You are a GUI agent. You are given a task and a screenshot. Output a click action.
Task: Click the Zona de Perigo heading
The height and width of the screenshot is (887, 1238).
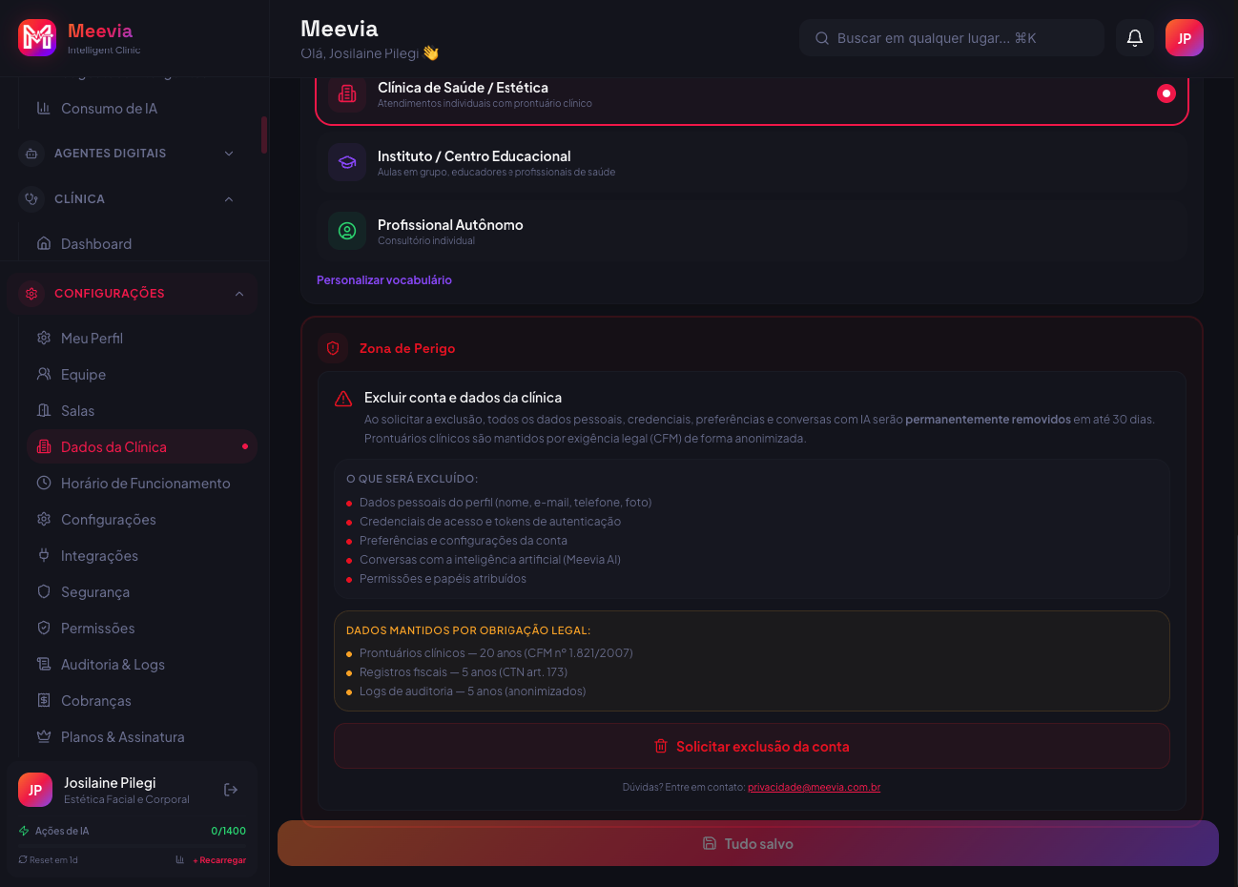click(407, 348)
